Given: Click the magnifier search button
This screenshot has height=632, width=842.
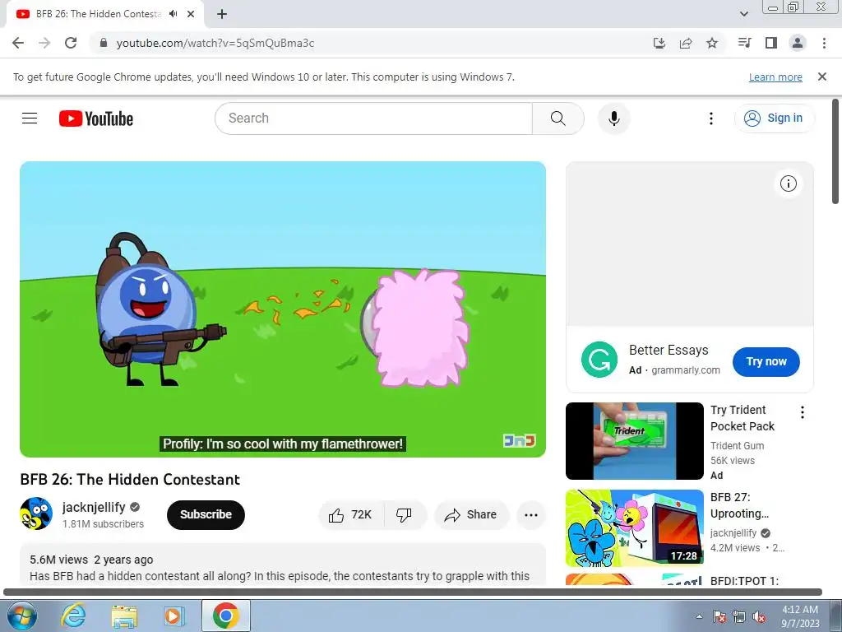Looking at the screenshot, I should (558, 118).
